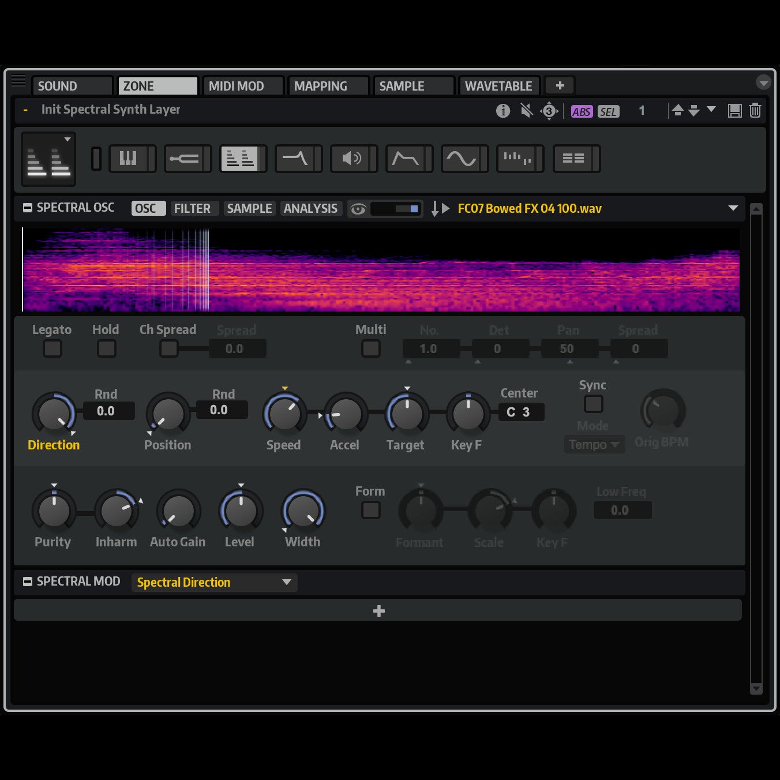Enable the Sync checkbox

(x=593, y=404)
